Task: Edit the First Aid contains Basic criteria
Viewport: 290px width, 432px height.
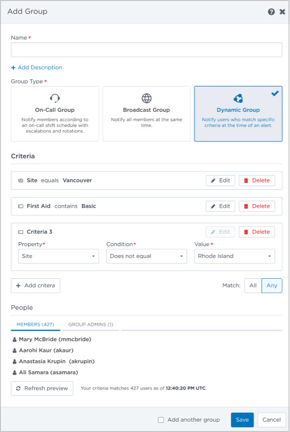Action: (x=220, y=206)
